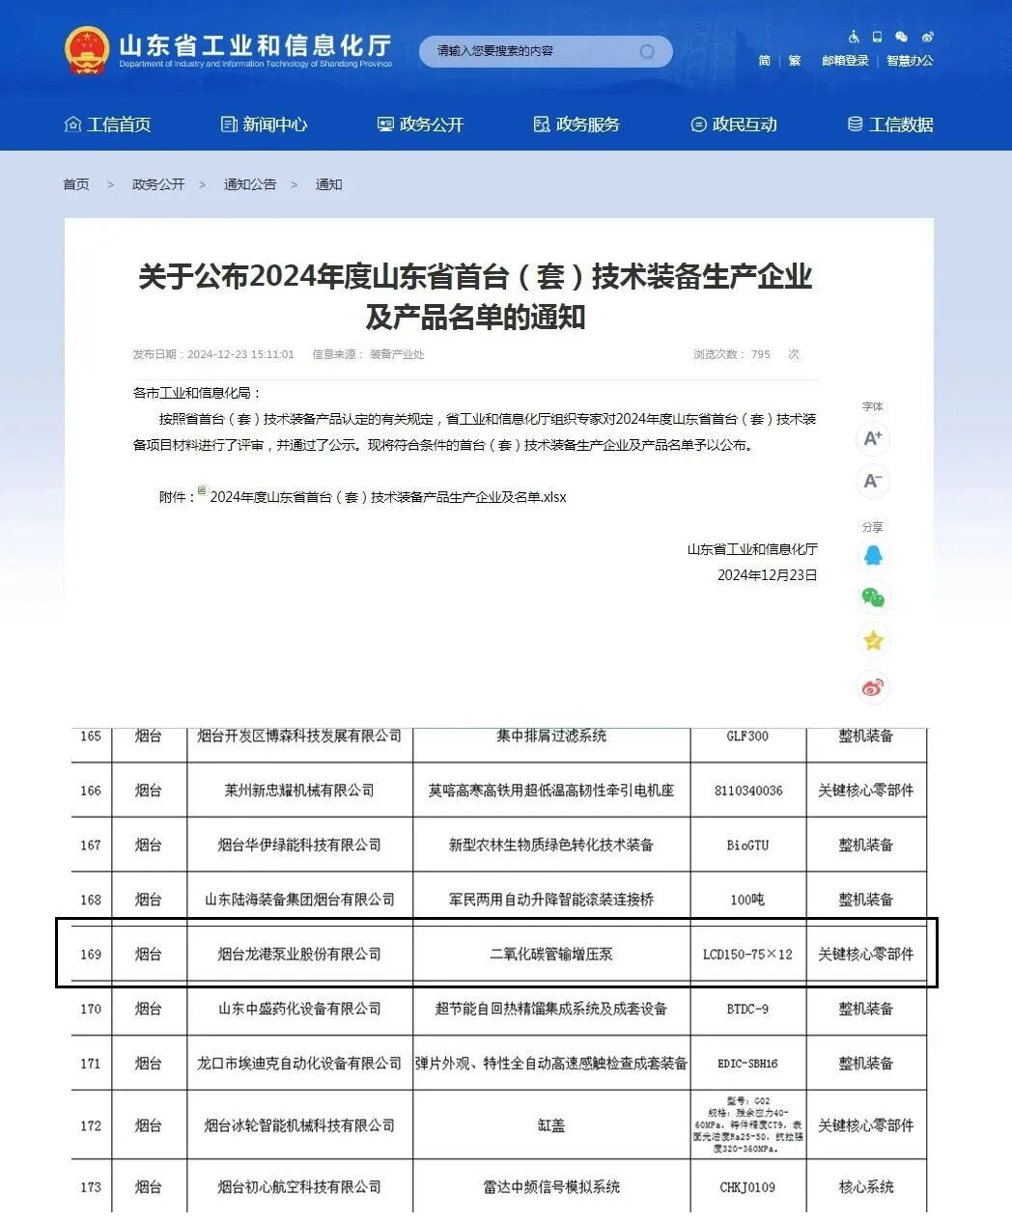Switch to Simplified Chinese with 简 toggle
The image size is (1012, 1222).
click(x=764, y=60)
